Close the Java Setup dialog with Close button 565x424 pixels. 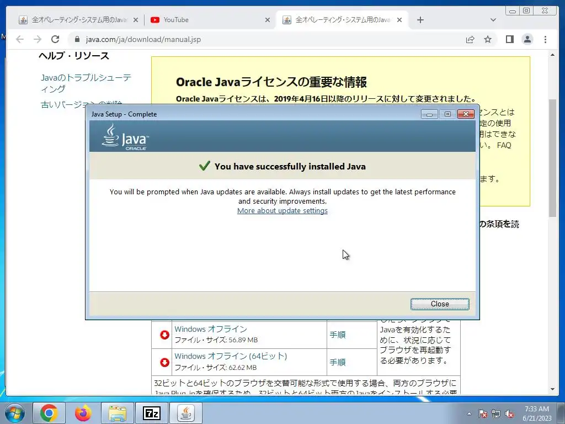coord(440,304)
